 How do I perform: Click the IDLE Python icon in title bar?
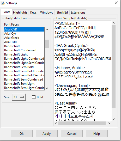[x=3, y=3]
